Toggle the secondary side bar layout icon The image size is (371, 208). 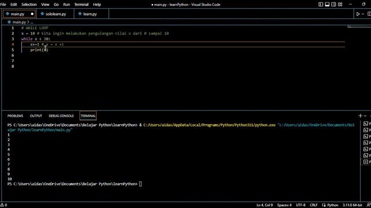pos(333,4)
